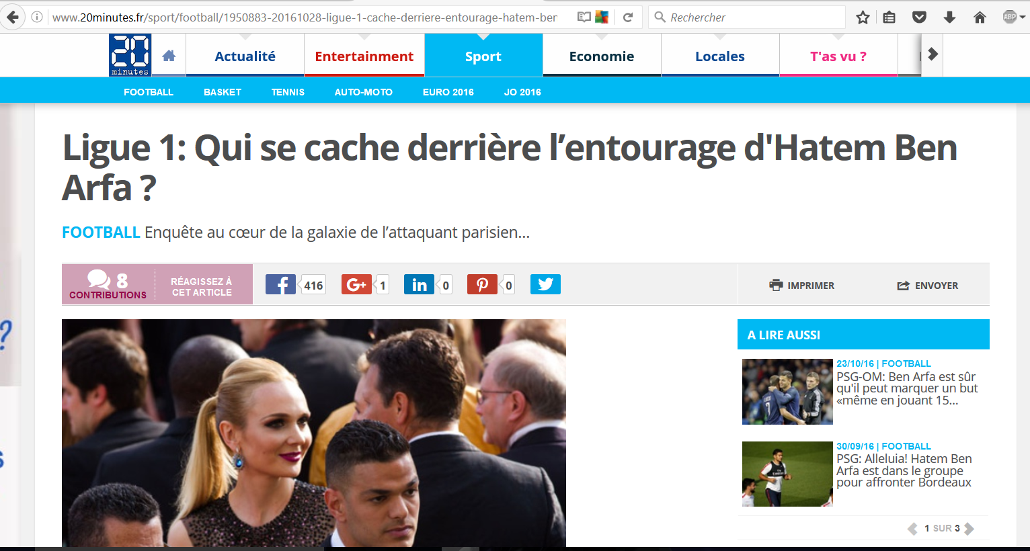Print the article with Imprimer
This screenshot has width=1030, height=551.
click(x=801, y=286)
